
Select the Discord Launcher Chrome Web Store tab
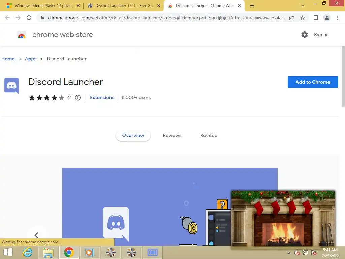[x=204, y=6]
